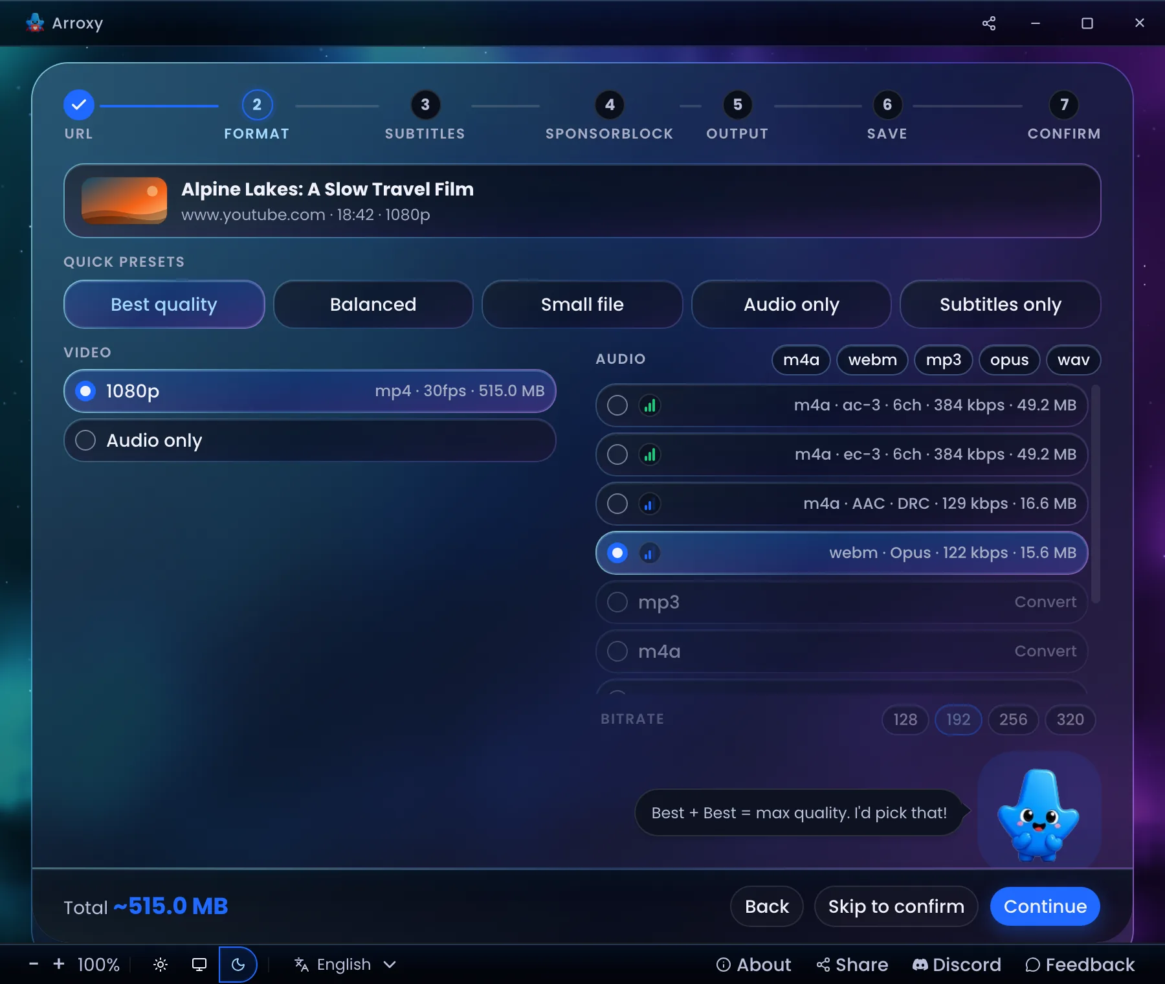Select system theme monitor icon
Viewport: 1165px width, 984px height.
coord(199,965)
